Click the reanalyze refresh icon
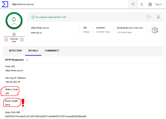Screen dimensions: 166x119 tap(149, 17)
